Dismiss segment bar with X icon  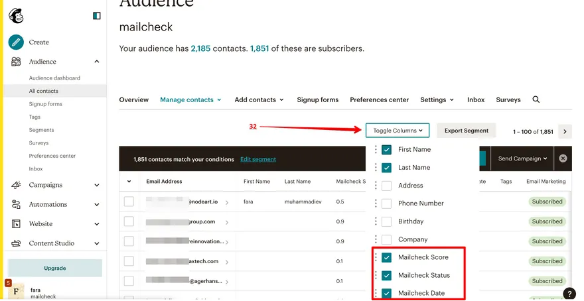[x=563, y=158]
